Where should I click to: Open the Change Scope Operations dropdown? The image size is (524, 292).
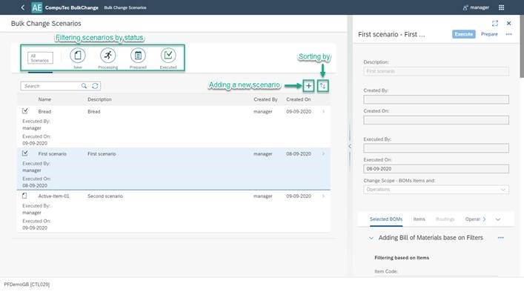pos(436,190)
